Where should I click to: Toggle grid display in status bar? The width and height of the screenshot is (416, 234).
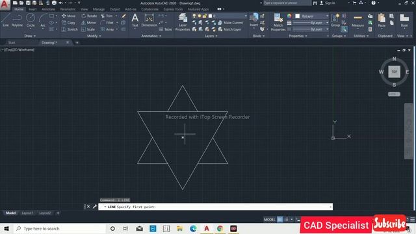click(280, 220)
